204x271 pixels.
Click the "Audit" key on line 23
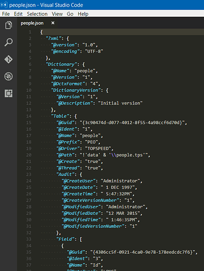coord(65,175)
